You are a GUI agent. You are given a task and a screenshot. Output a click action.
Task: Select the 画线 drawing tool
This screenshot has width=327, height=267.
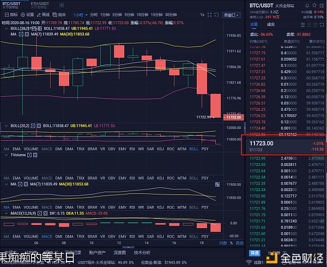coord(43,15)
